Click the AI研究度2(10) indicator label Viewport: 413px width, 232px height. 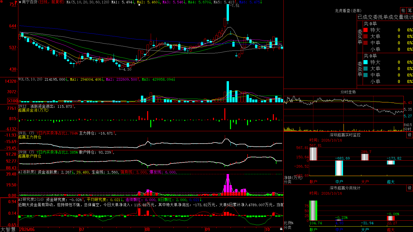point(31,200)
